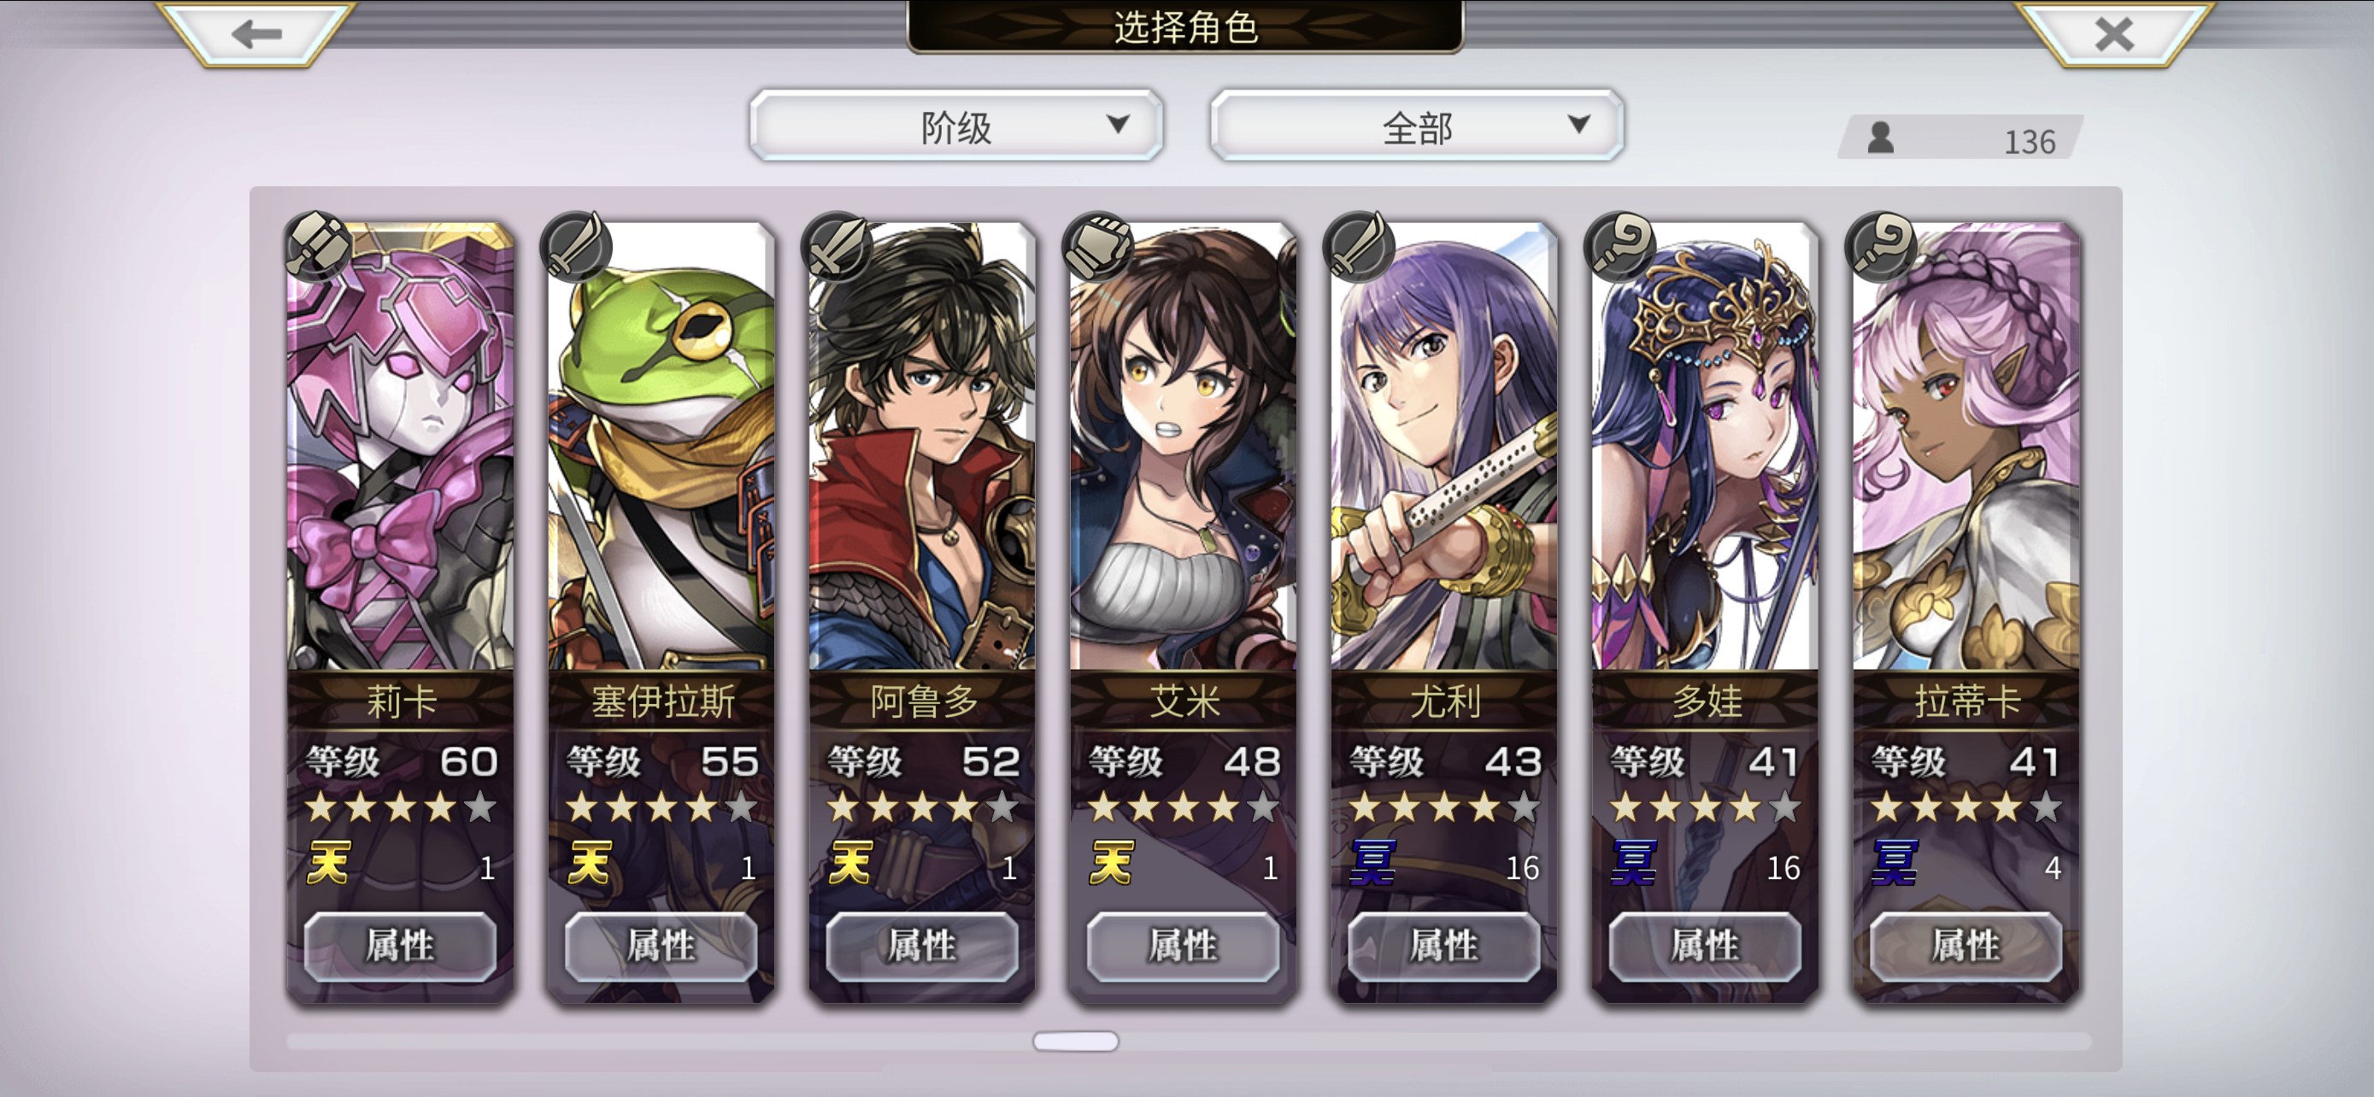Click the 冥 type badge on 多娃

[1634, 863]
